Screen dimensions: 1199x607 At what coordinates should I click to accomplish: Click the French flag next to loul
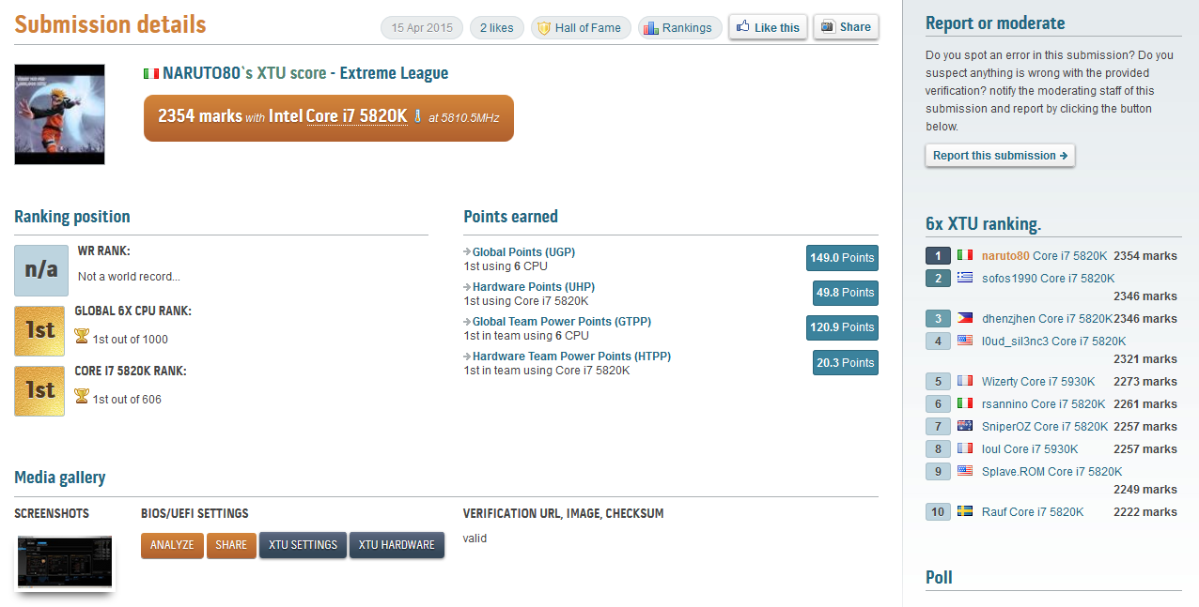click(x=965, y=449)
